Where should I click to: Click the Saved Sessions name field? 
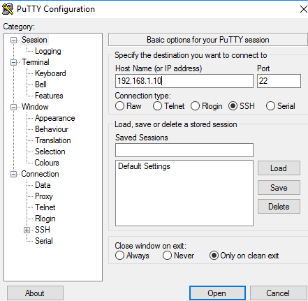184,150
